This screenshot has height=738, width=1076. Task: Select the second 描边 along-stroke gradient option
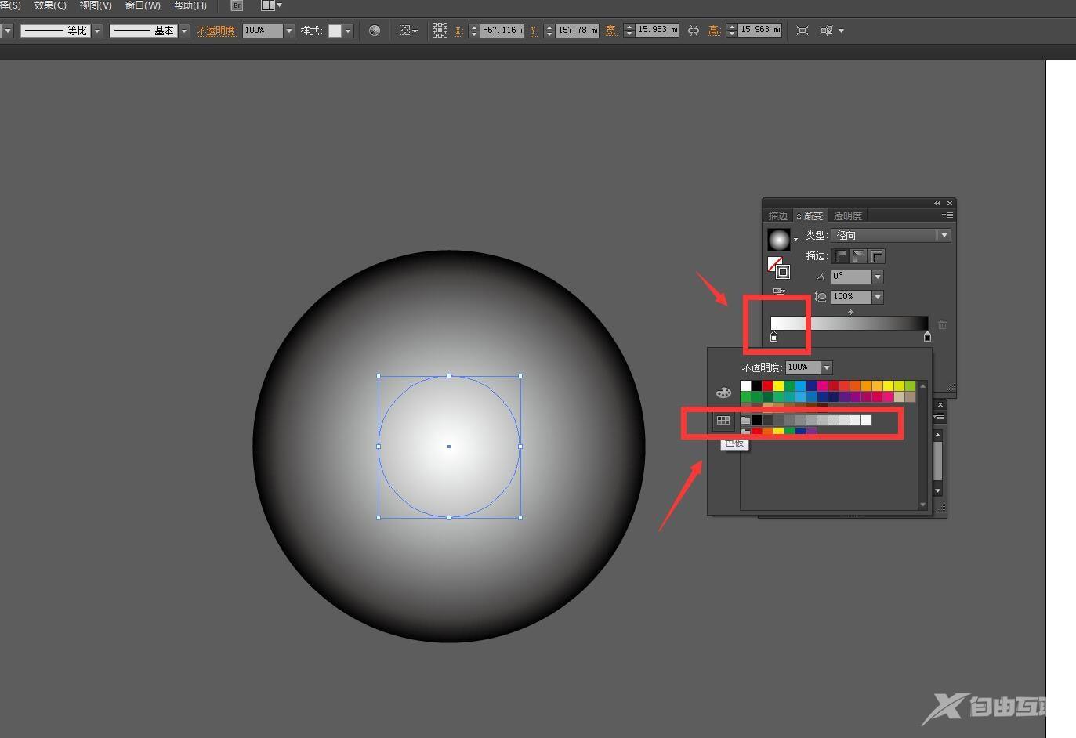858,256
